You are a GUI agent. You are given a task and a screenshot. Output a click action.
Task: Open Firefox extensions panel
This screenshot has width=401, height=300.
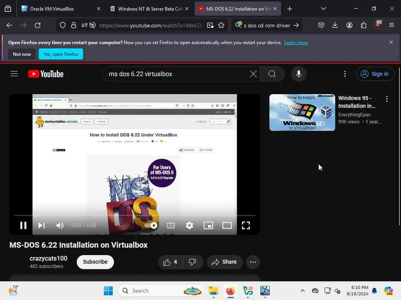click(x=363, y=25)
